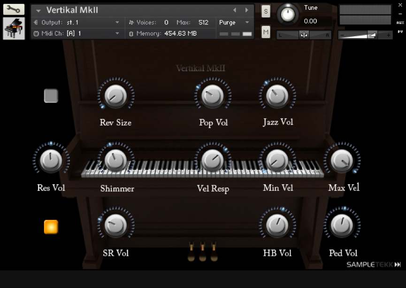Image resolution: width=406 pixels, height=288 pixels.
Task: Toggle the gray square button near Rev Size
Action: (x=51, y=96)
